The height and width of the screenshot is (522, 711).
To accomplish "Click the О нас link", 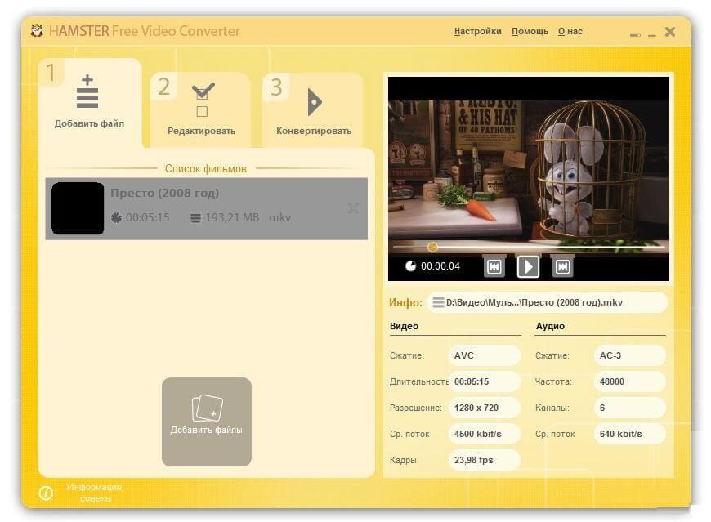I will coord(570,31).
